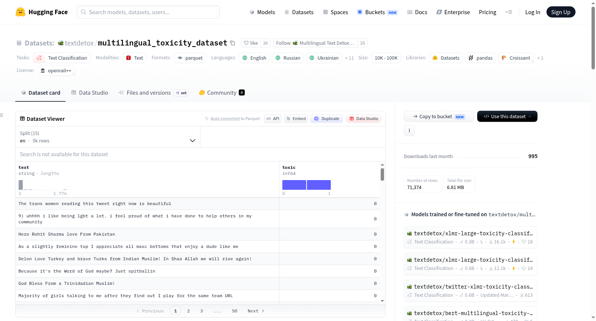The width and height of the screenshot is (596, 321).
Task: Click the Hugging Face logo
Action: 42,12
